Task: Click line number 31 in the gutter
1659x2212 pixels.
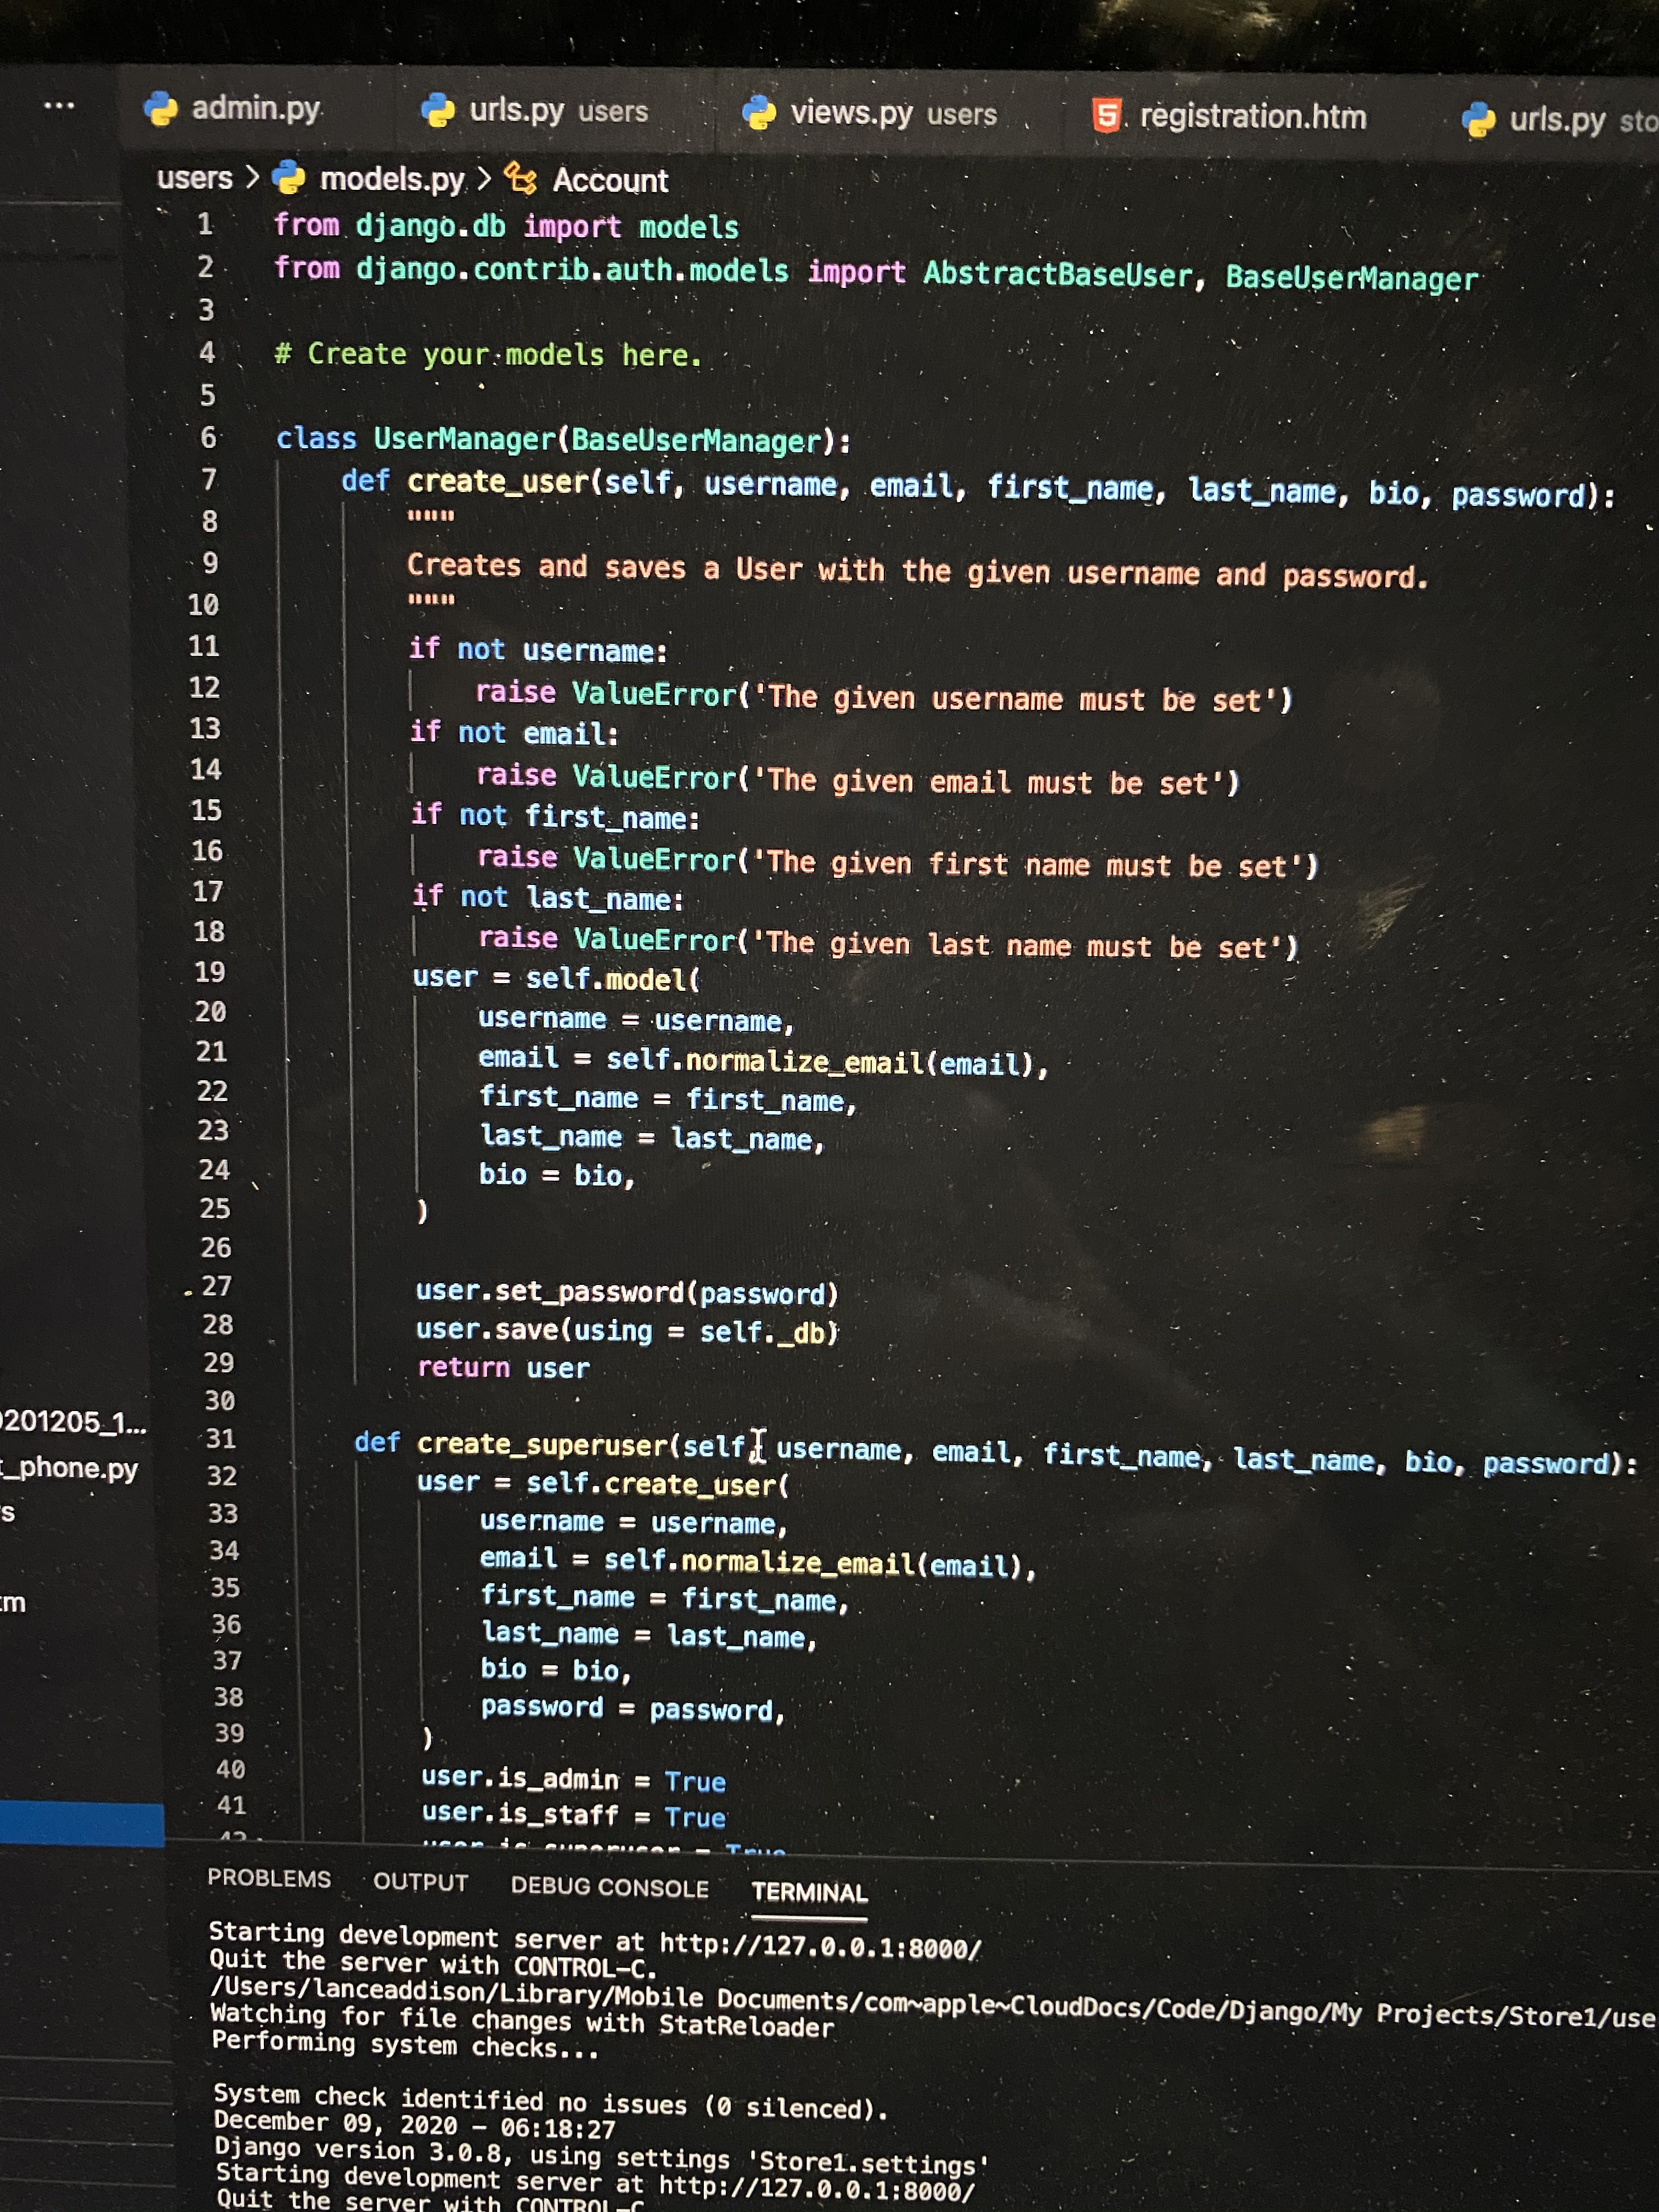Action: point(220,1439)
